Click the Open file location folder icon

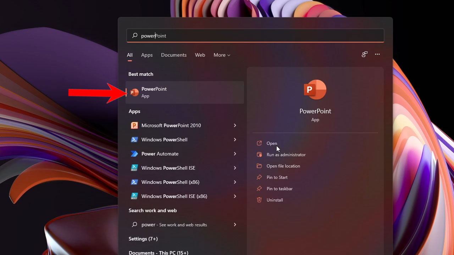[x=259, y=166]
